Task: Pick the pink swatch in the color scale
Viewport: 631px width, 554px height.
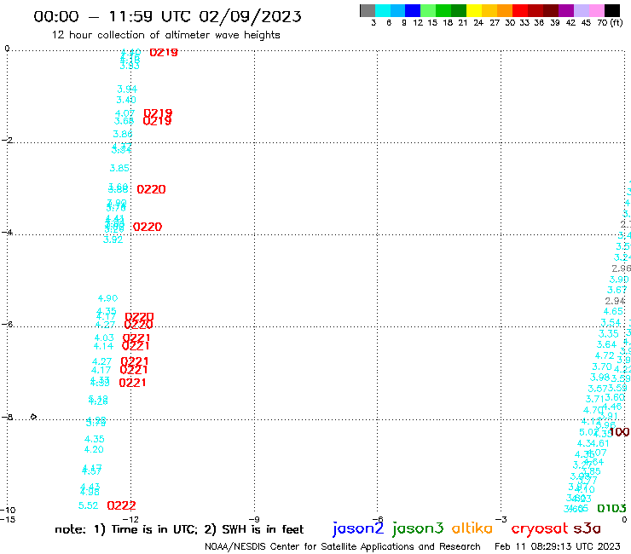Action: point(597,10)
